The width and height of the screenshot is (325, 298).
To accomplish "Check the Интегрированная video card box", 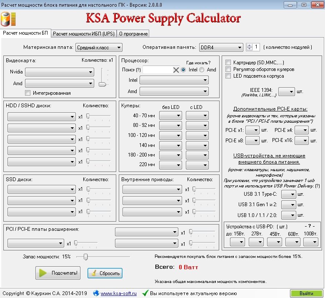I will [27, 93].
